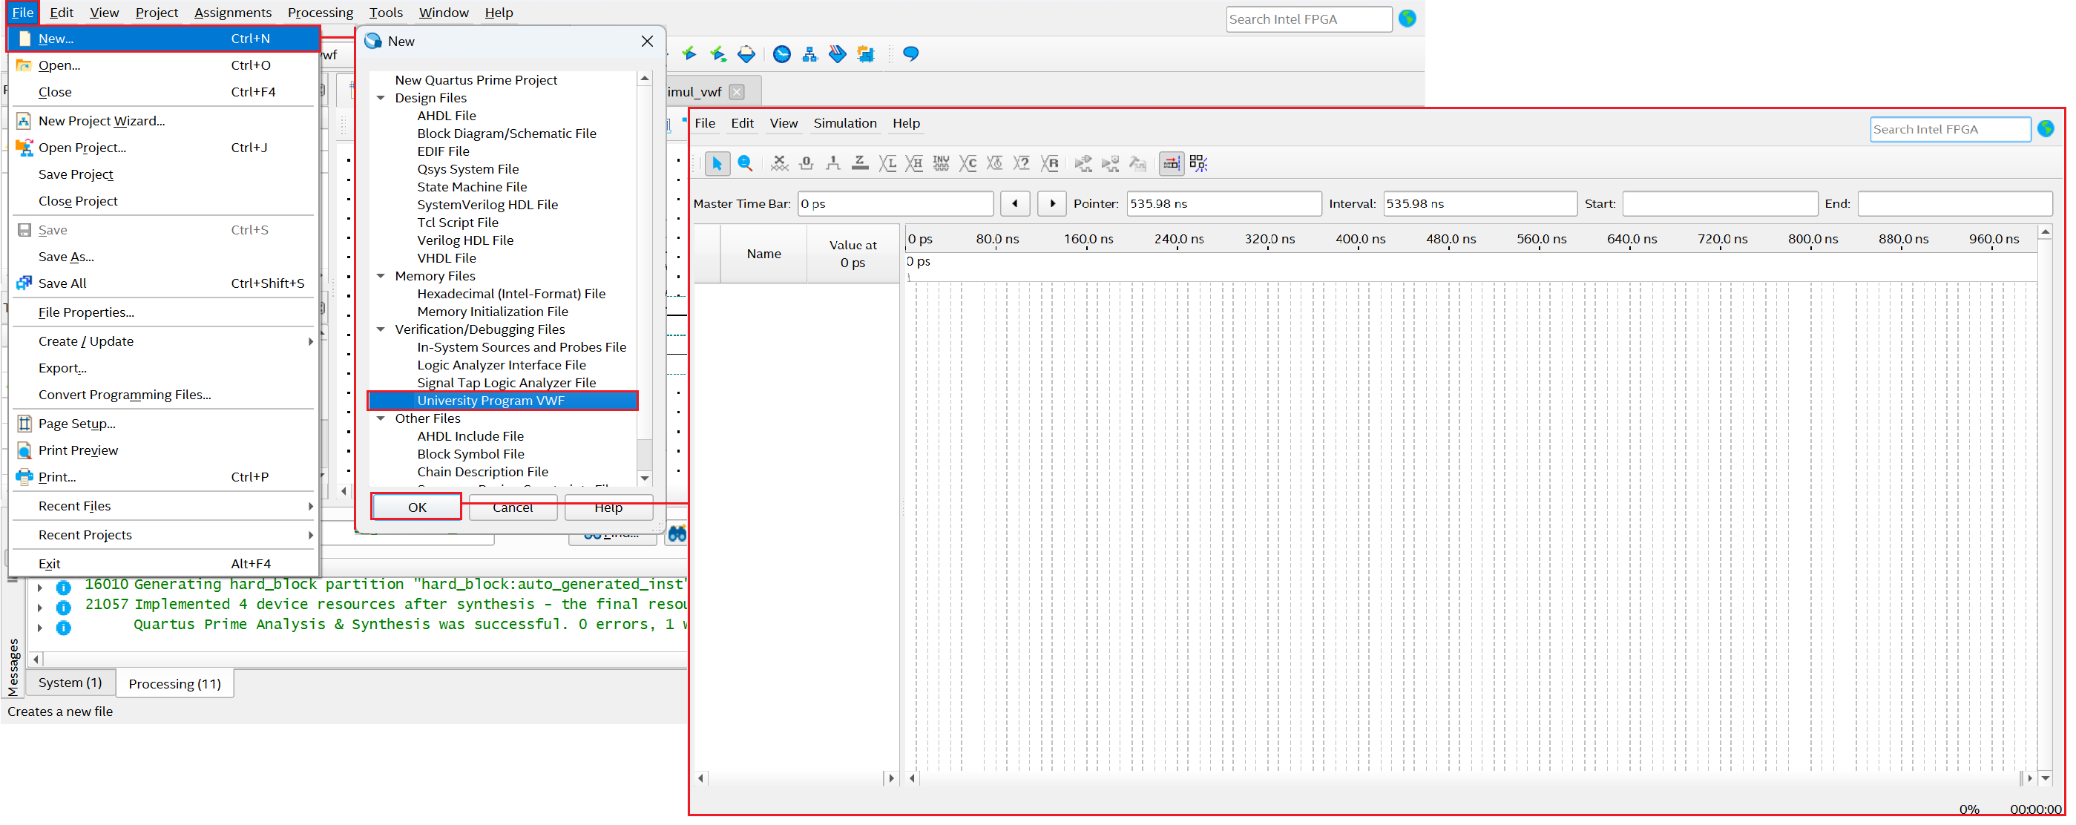Image resolution: width=2076 pixels, height=825 pixels.
Task: Expand the 16010 Generating hard_block message
Action: (x=39, y=588)
